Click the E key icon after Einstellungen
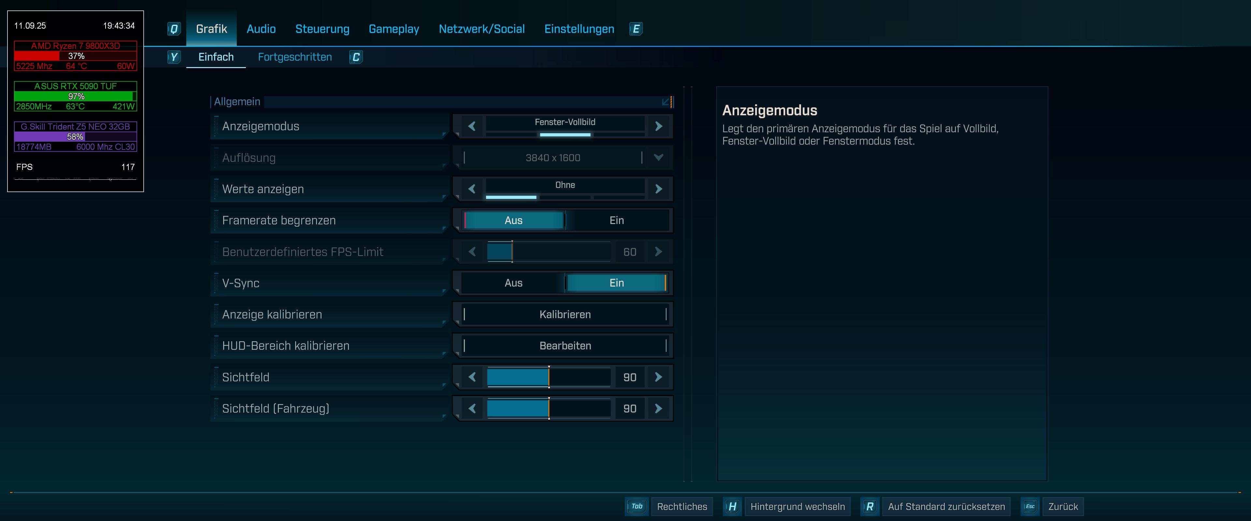 tap(636, 29)
